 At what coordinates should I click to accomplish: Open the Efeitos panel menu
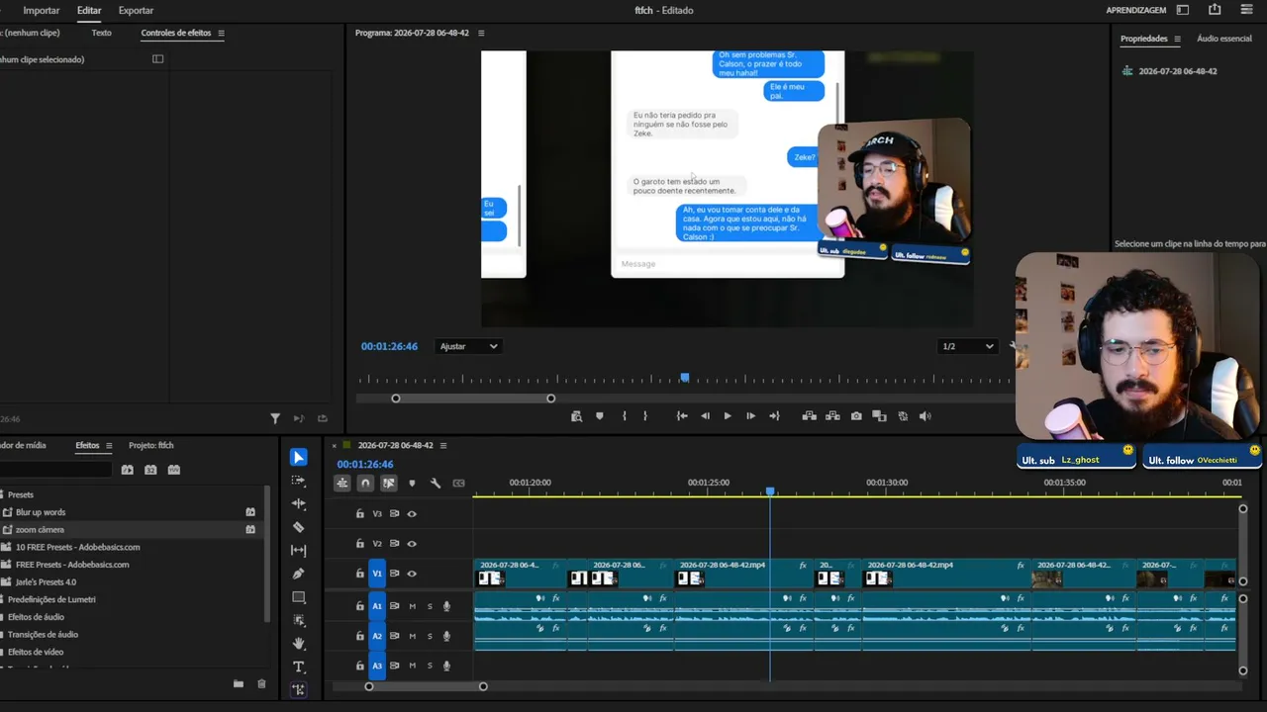coord(109,446)
